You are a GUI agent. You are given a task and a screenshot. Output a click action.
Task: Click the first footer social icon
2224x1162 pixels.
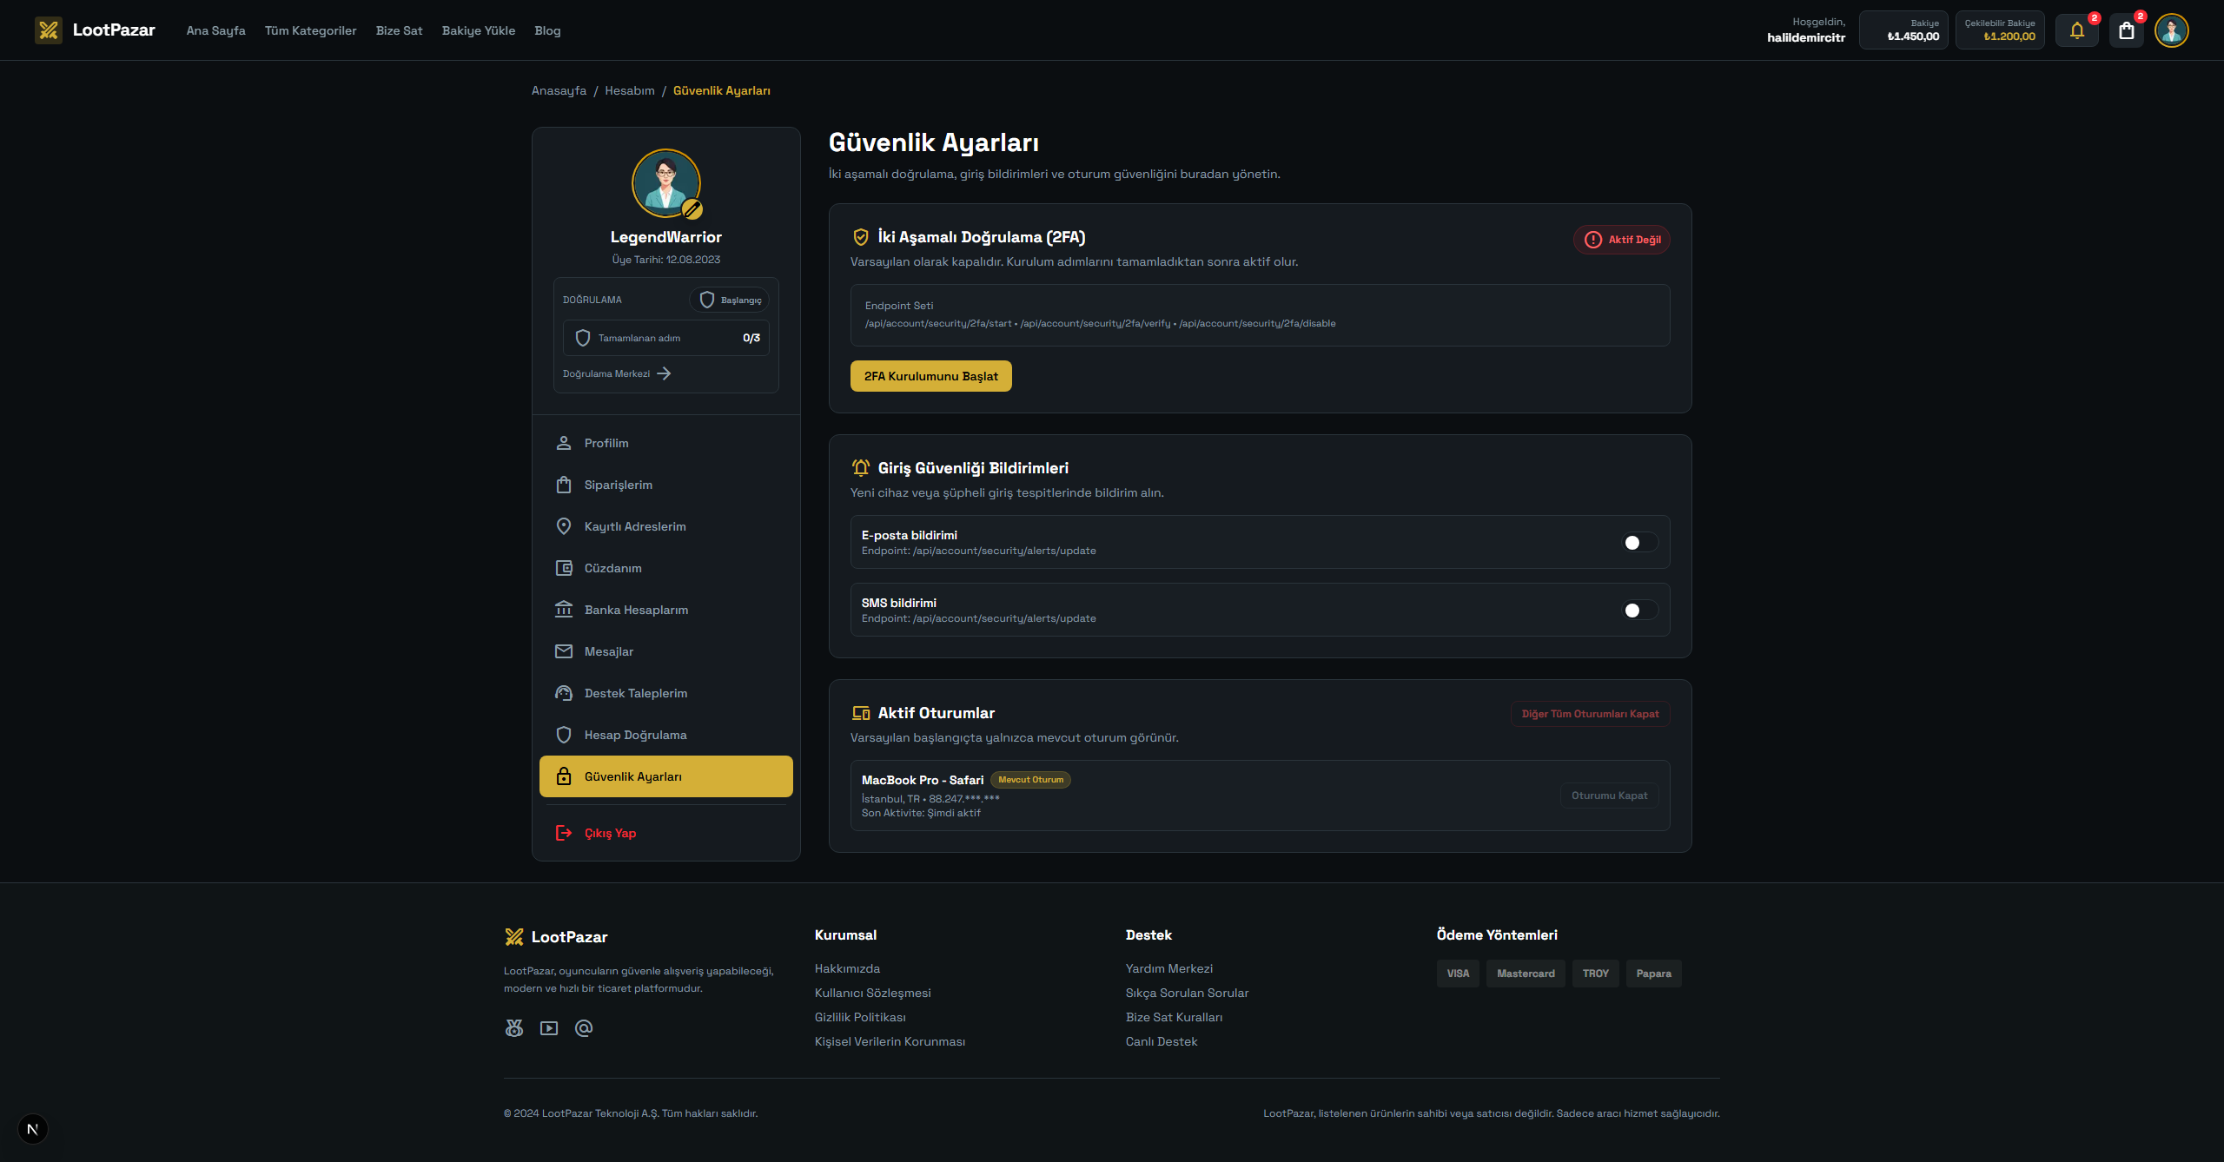click(514, 1028)
